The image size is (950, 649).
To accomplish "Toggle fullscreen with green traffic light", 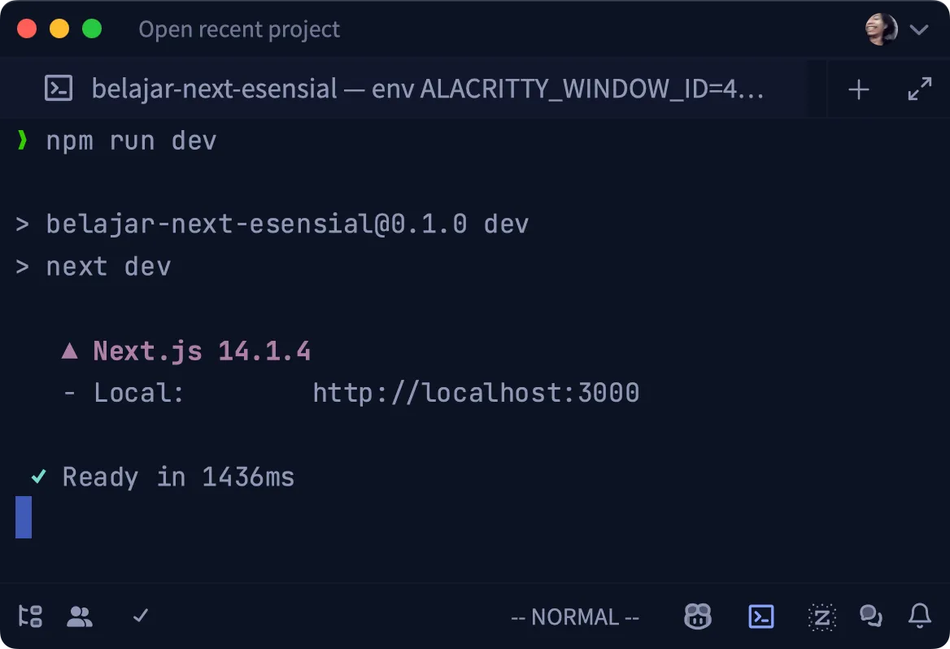I will [92, 28].
